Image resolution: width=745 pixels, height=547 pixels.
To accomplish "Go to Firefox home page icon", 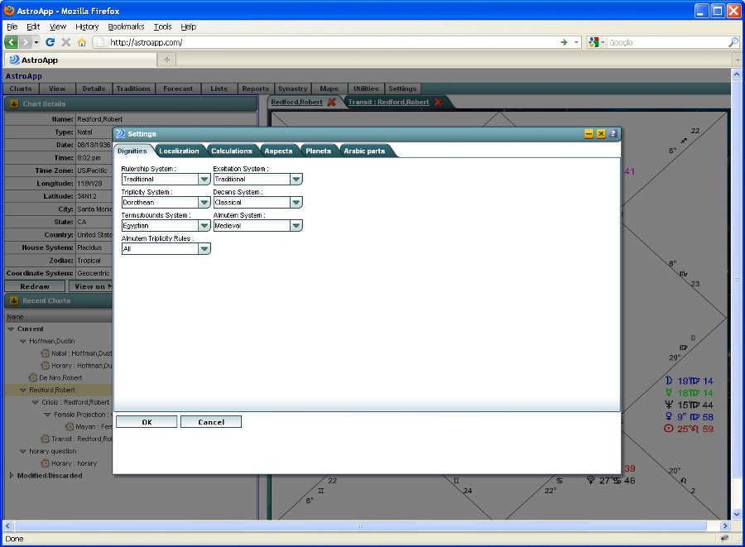I will [x=81, y=42].
